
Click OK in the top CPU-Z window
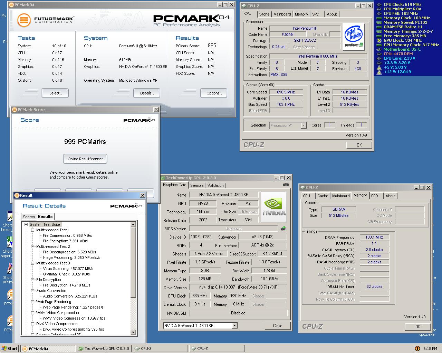coord(359,145)
